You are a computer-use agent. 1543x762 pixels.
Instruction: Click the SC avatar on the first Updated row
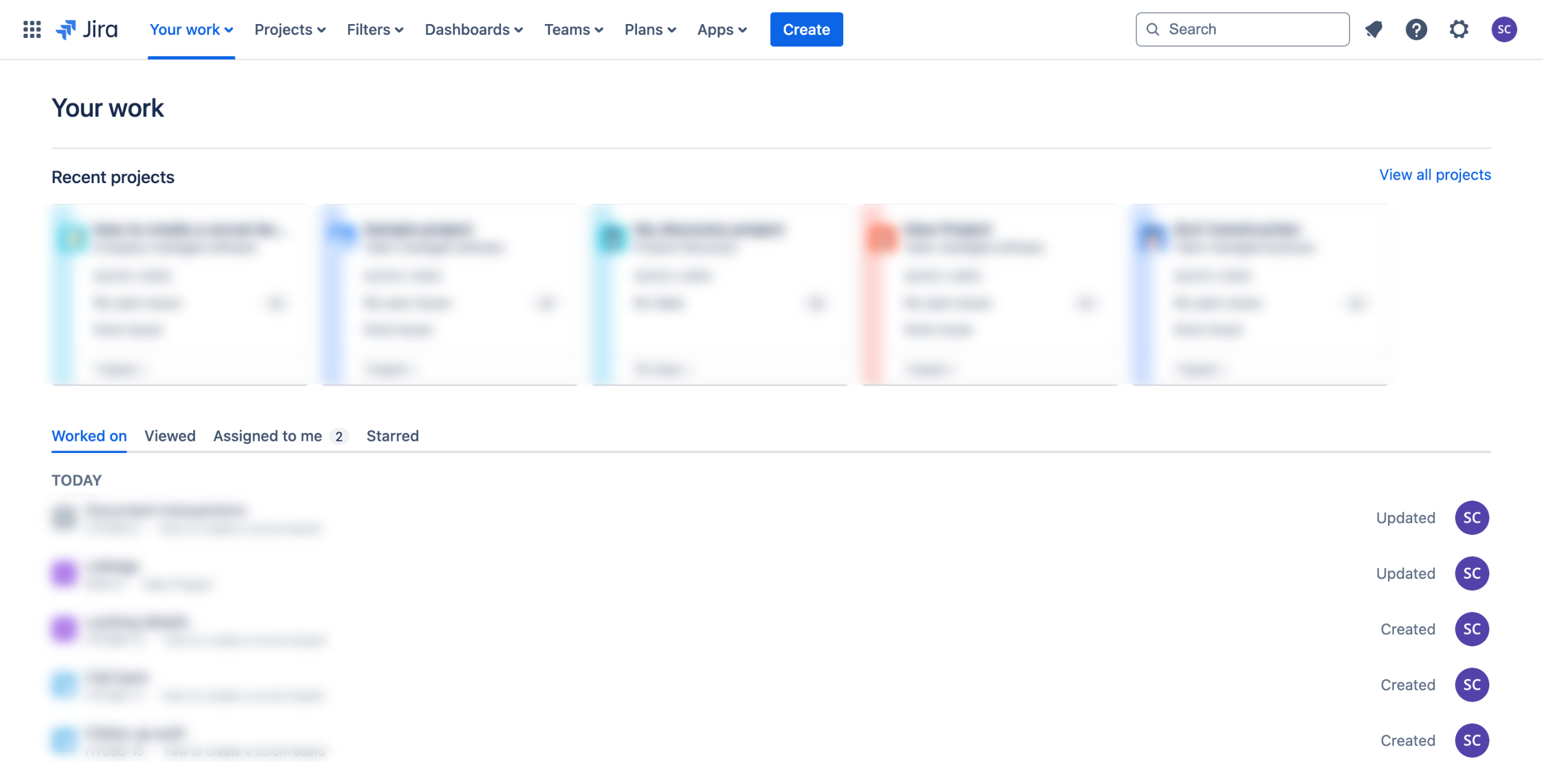tap(1471, 517)
